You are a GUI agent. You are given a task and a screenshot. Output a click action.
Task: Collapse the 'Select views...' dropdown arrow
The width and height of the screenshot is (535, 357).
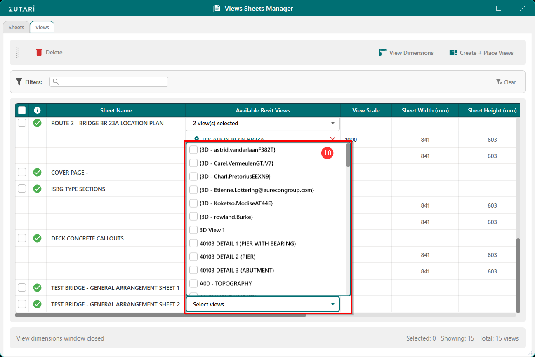point(332,304)
